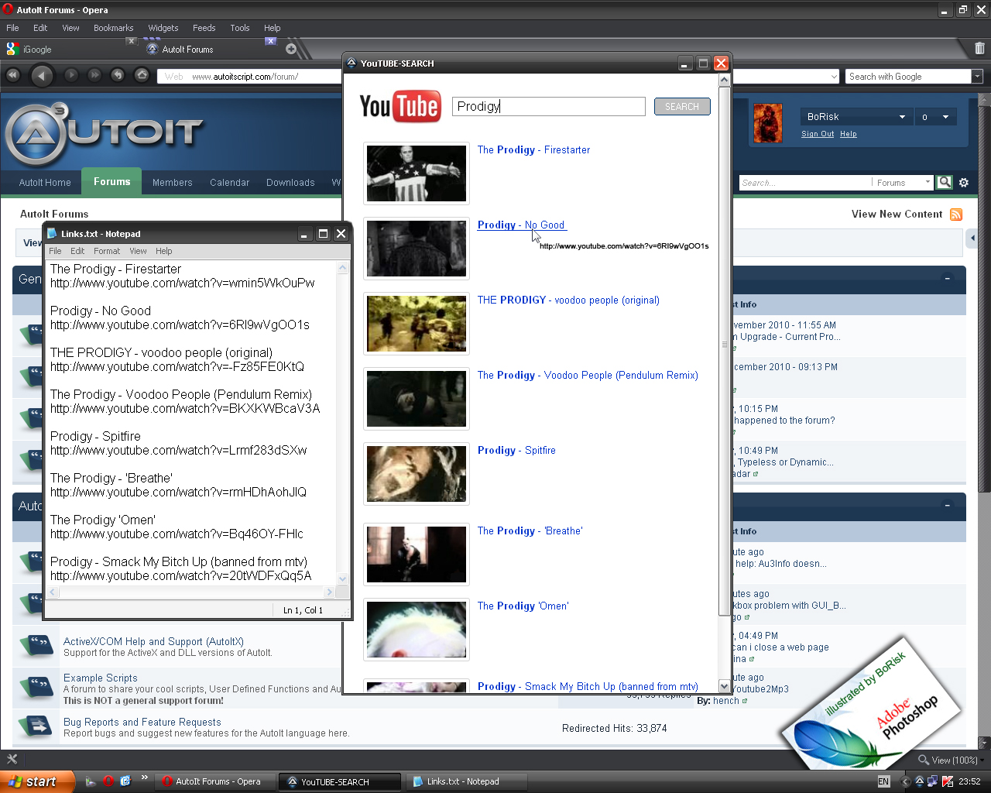
Task: Click the Bug Reports forum redirect icon
Action: [x=36, y=726]
